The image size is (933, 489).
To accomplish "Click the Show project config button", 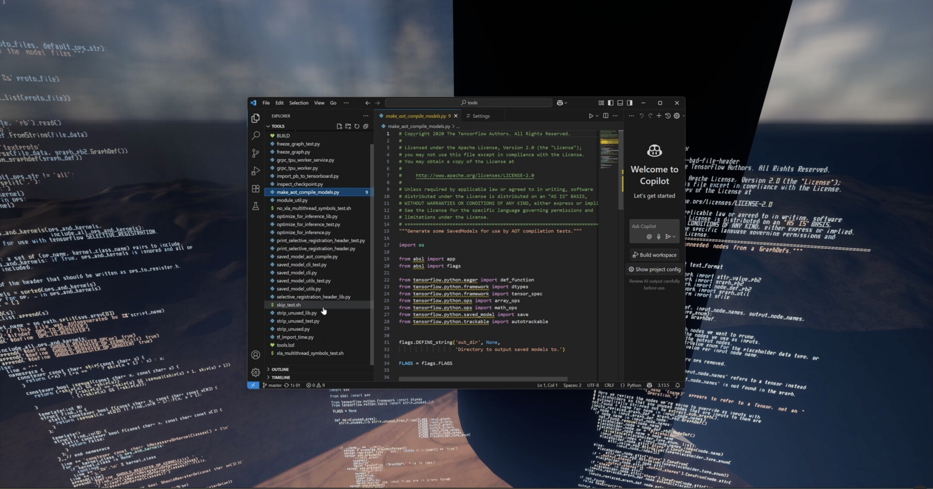I will click(x=654, y=269).
